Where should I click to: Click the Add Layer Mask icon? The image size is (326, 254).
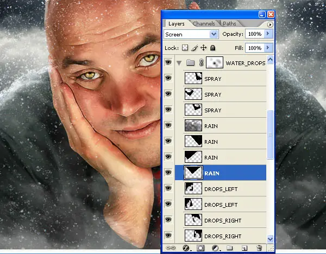[x=200, y=248]
